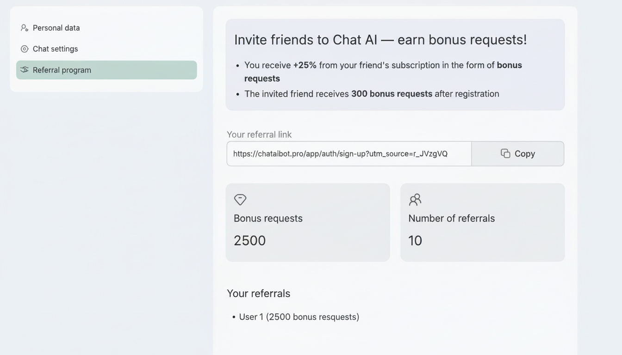Click the Referral program eye icon
The image size is (622, 355).
click(x=24, y=70)
